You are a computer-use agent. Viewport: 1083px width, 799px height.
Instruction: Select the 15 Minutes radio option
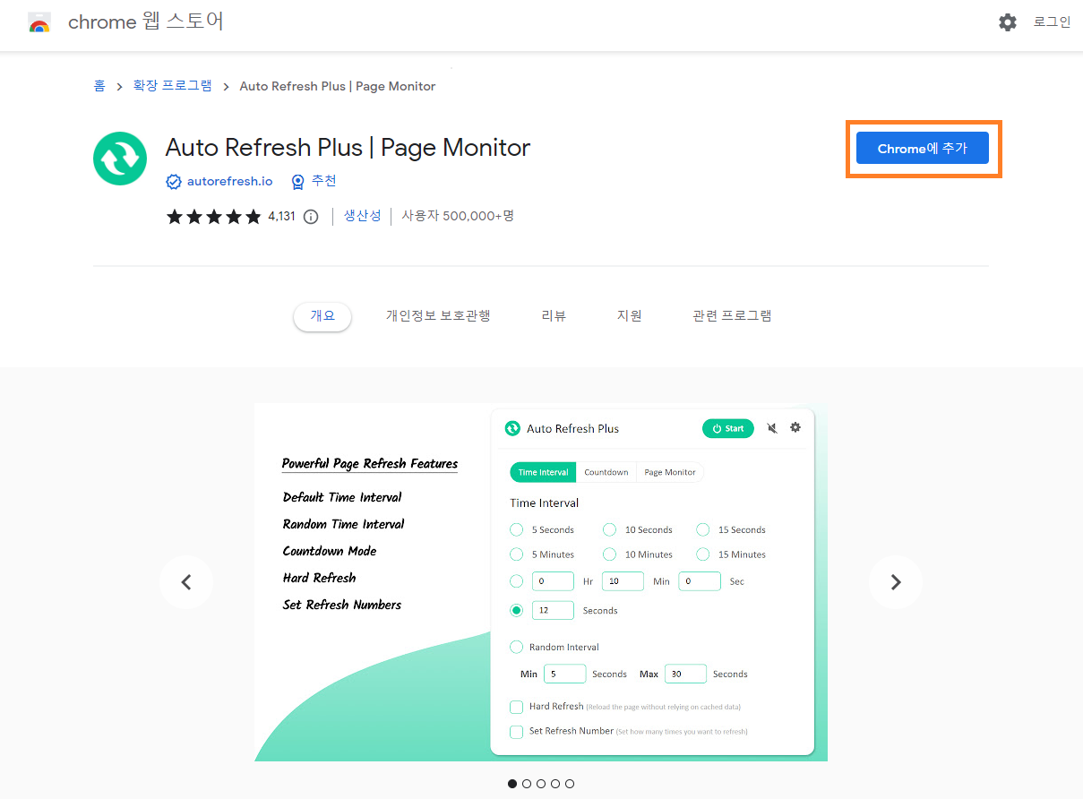click(x=703, y=554)
